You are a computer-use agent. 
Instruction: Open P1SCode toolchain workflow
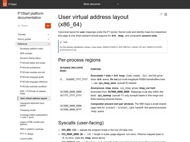coord(33,87)
